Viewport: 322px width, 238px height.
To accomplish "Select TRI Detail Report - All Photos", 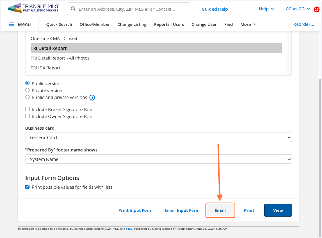I will coord(156,58).
